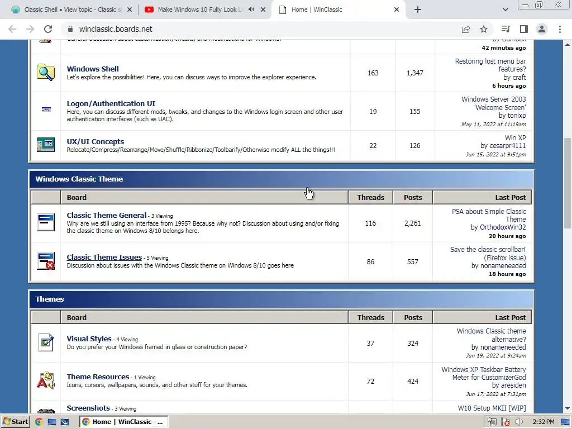Open the Chrome profile avatar icon
The height and width of the screenshot is (429, 572).
(542, 29)
